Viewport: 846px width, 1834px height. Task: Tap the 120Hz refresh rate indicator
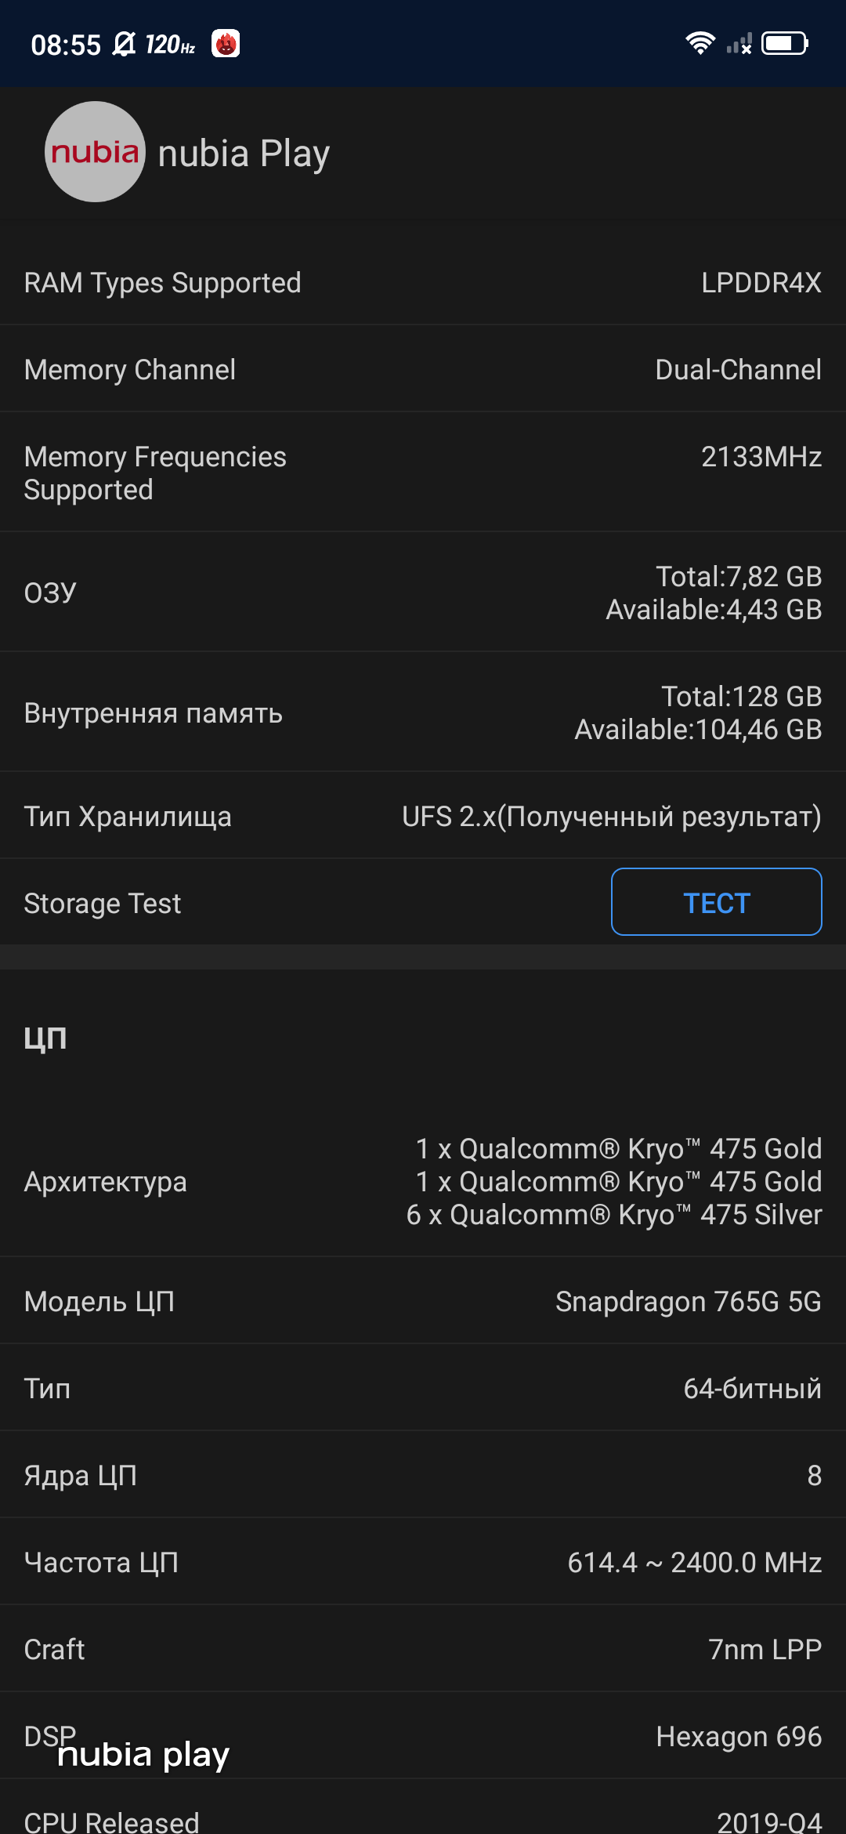[170, 45]
